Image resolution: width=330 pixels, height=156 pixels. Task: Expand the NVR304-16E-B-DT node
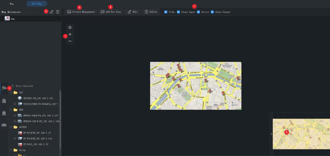(15, 121)
